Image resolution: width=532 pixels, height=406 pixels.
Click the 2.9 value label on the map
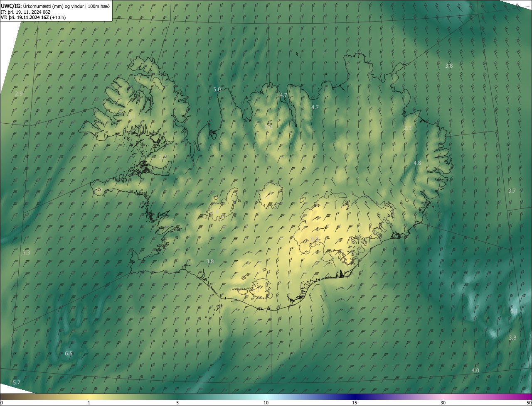19,94
